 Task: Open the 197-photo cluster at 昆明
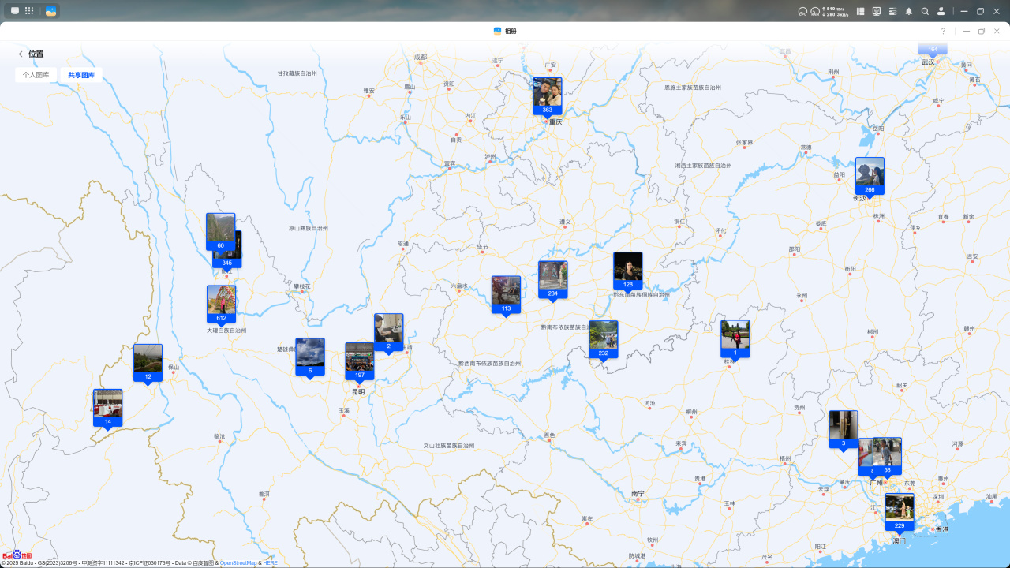[x=359, y=361]
